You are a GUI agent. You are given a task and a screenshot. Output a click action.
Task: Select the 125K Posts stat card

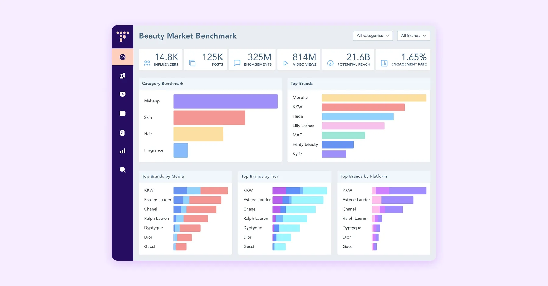point(205,59)
